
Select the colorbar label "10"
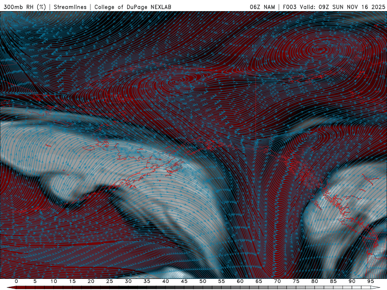(54, 281)
